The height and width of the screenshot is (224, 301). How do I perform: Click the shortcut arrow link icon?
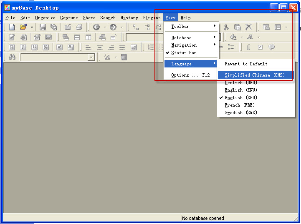(x=260, y=47)
